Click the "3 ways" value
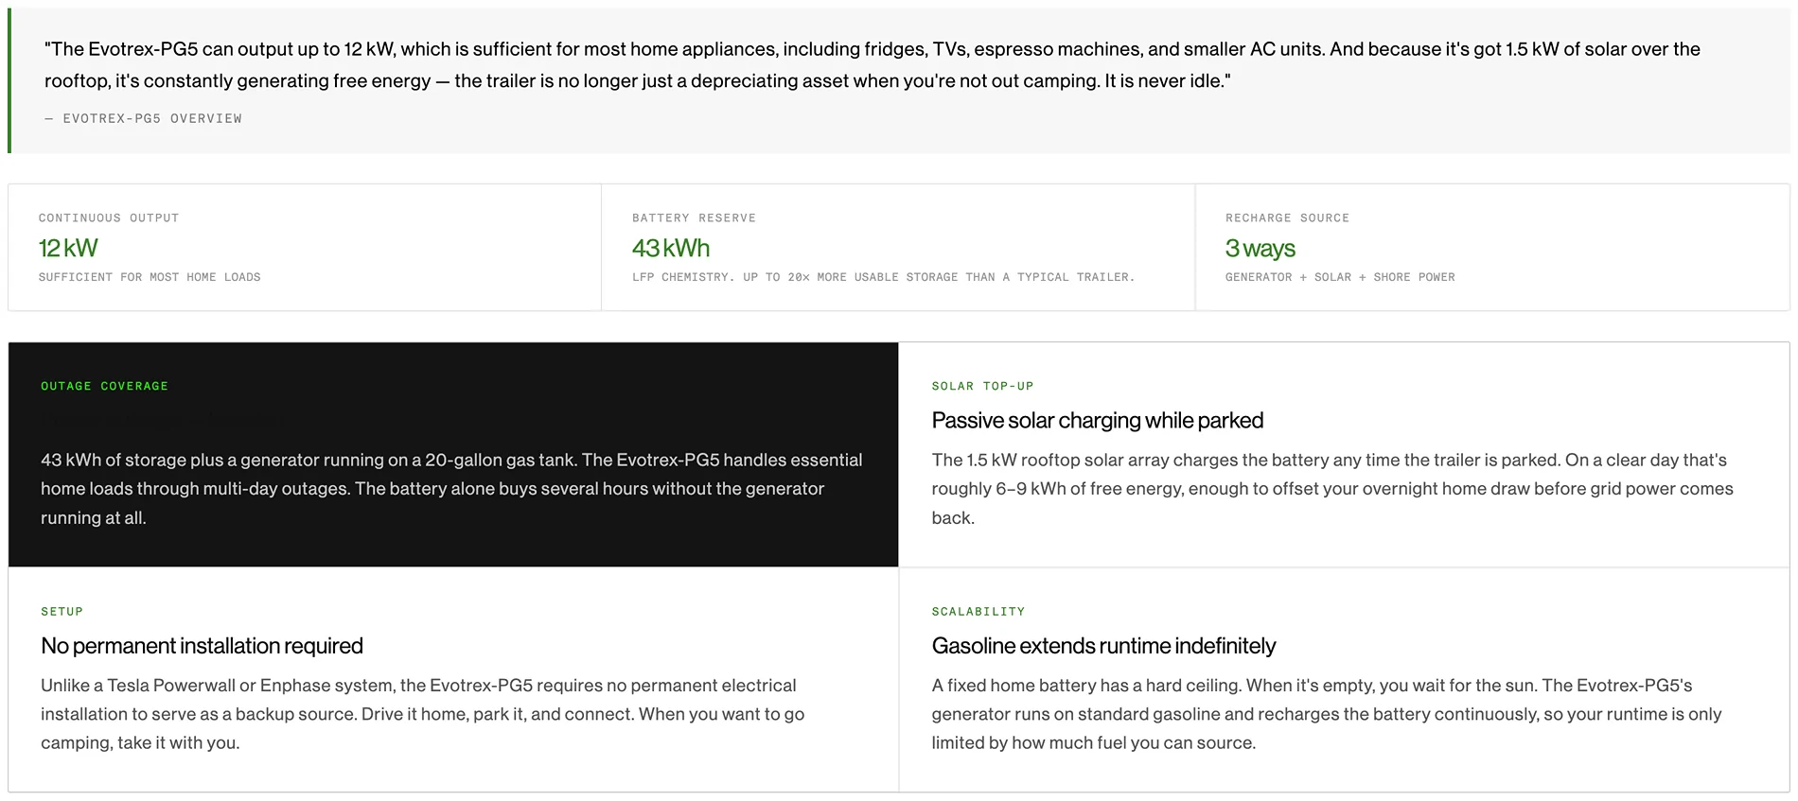Viewport: 1798px width, 801px height. click(x=1260, y=248)
